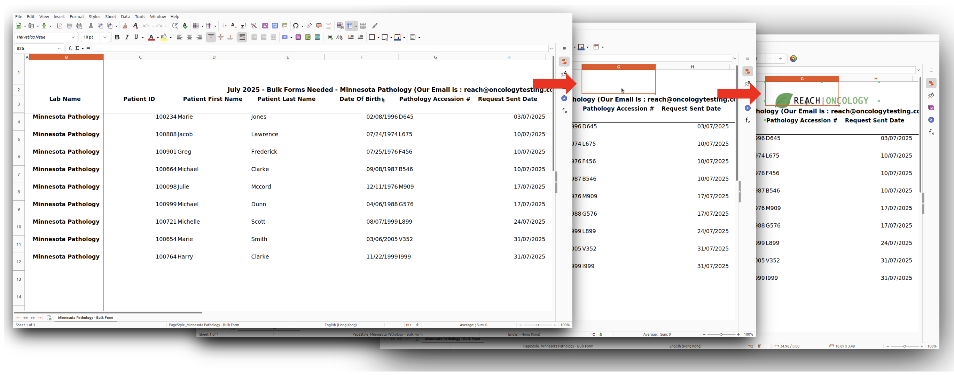Click Formula equals button

[88, 48]
